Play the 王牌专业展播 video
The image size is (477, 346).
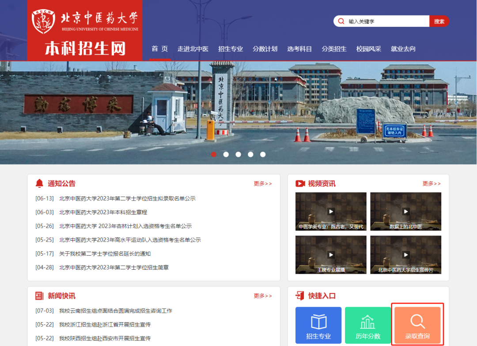[331, 255]
